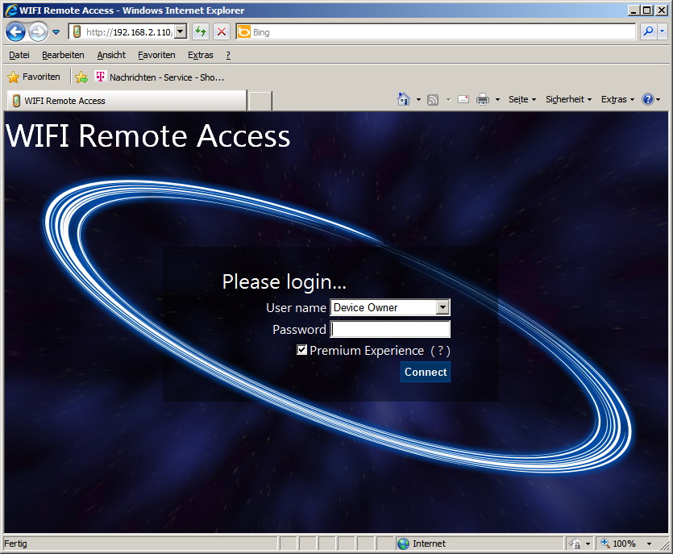Image resolution: width=673 pixels, height=554 pixels.
Task: Open the Seite command bar menu
Action: (522, 99)
